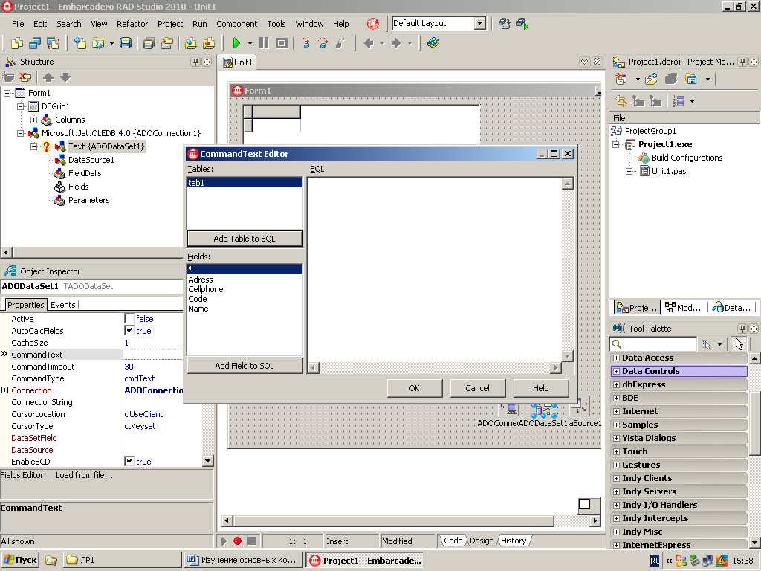This screenshot has width=761, height=571.
Task: Select DataSource1 in the Structure tree
Action: point(91,160)
